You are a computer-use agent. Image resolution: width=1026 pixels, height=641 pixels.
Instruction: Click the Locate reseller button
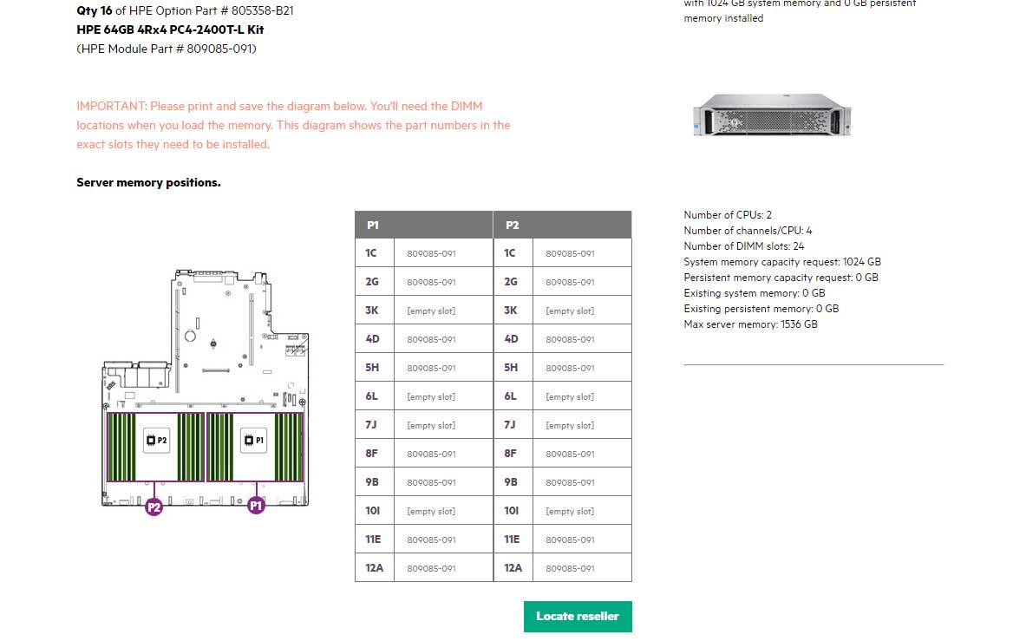[x=578, y=616]
